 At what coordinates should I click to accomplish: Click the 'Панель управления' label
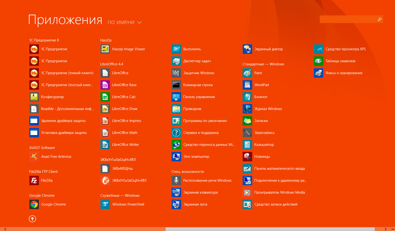pos(199,97)
